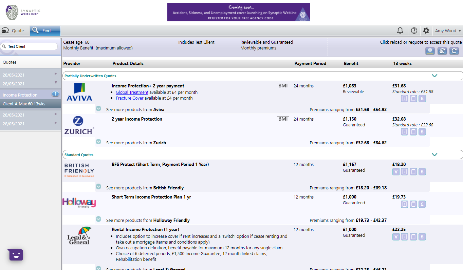Image resolution: width=463 pixels, height=270 pixels.
Task: Select Client A Max 60 13wks quote
Action: pos(30,104)
